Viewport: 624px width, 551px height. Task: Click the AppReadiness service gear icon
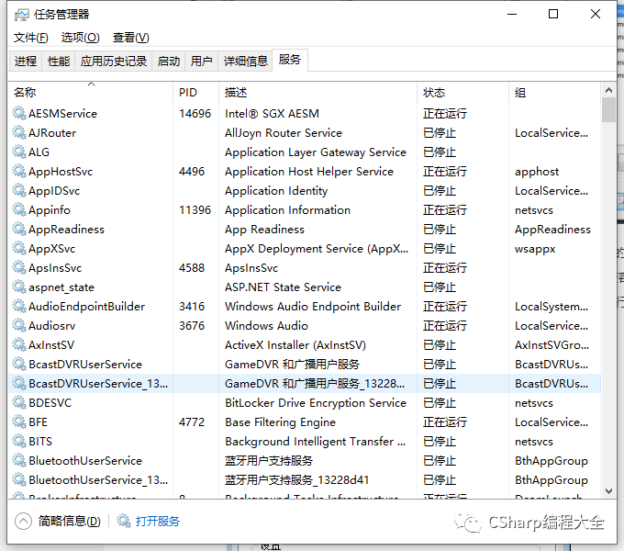click(x=19, y=230)
